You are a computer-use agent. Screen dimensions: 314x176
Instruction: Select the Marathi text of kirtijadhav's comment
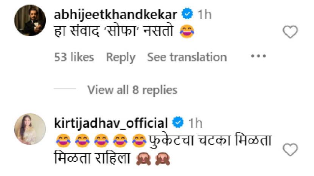tap(163, 150)
